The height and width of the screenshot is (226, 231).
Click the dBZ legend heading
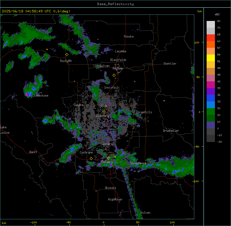217,14
